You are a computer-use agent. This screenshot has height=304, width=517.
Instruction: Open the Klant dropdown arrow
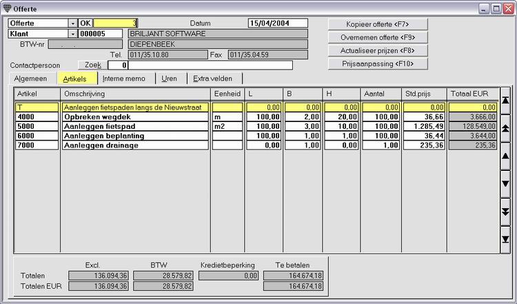click(73, 33)
